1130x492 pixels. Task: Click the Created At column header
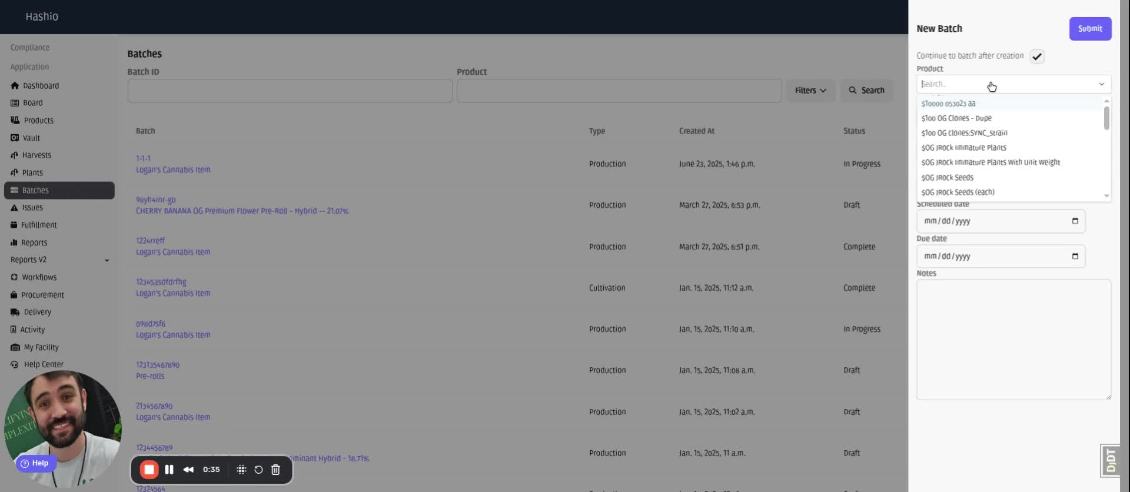point(696,131)
